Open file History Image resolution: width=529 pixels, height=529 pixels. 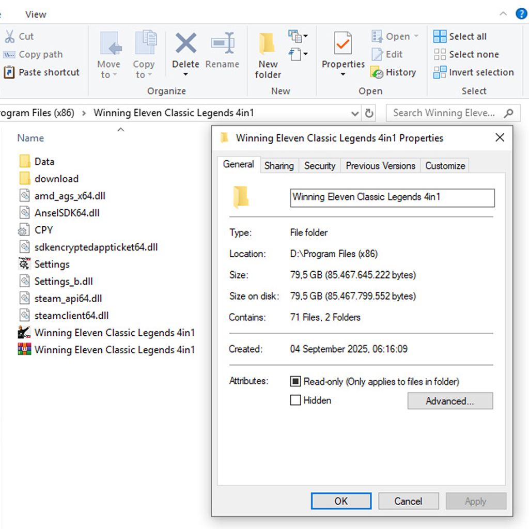tap(393, 72)
